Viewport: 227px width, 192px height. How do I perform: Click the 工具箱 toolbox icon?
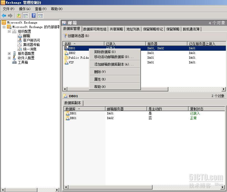pyautogui.click(x=14, y=62)
